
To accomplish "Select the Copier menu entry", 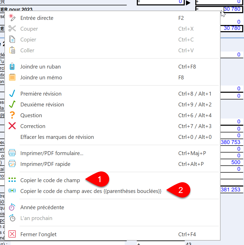I will coord(112,39).
